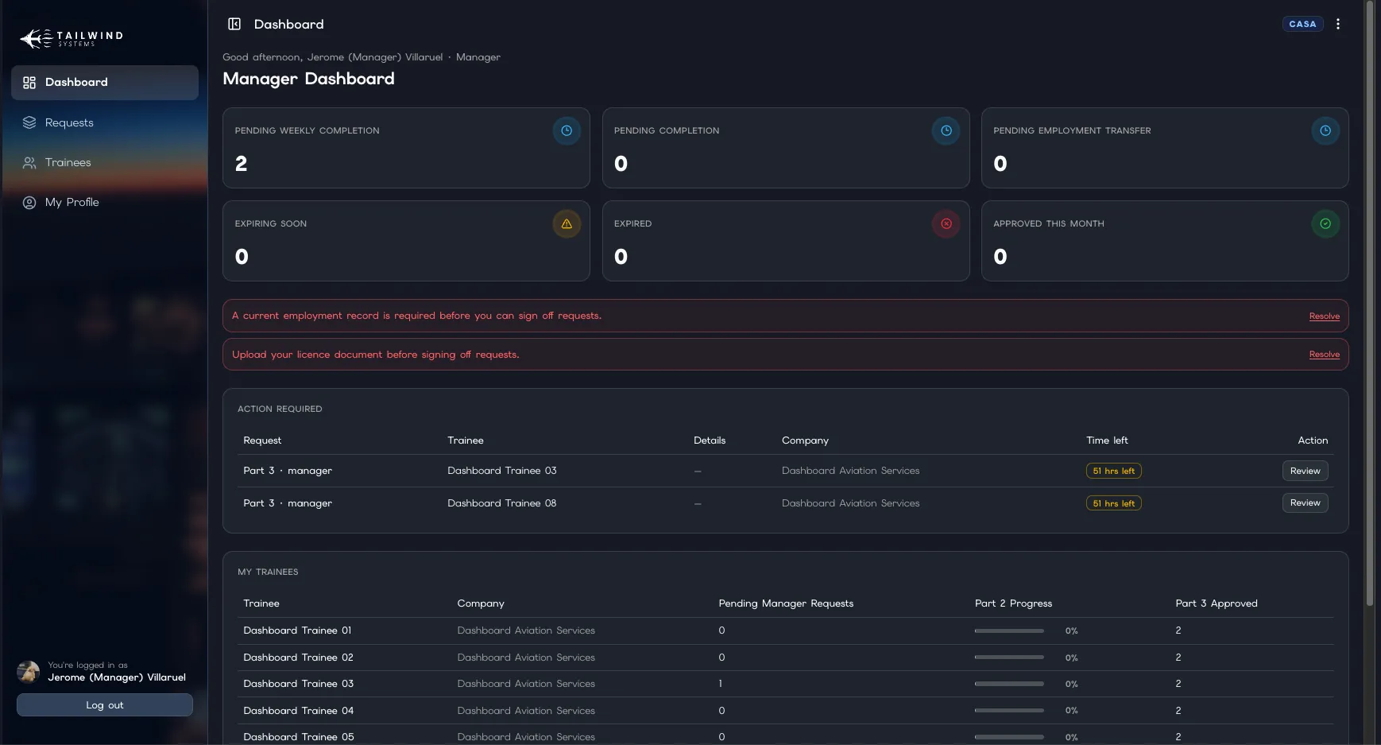Select Dashboard Trainee 01 row in My Trainees
Viewport: 1381px width, 745px height.
[786, 631]
